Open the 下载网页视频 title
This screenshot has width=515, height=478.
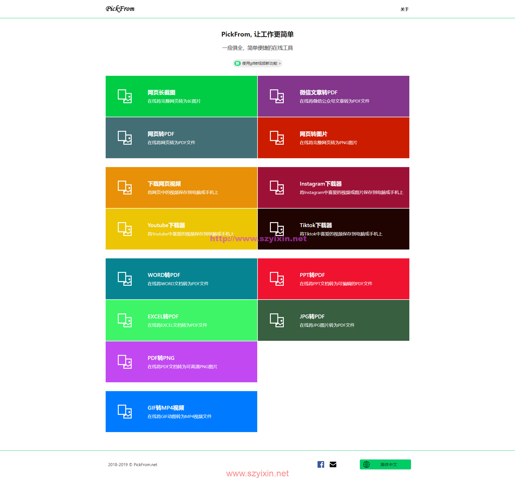click(164, 184)
